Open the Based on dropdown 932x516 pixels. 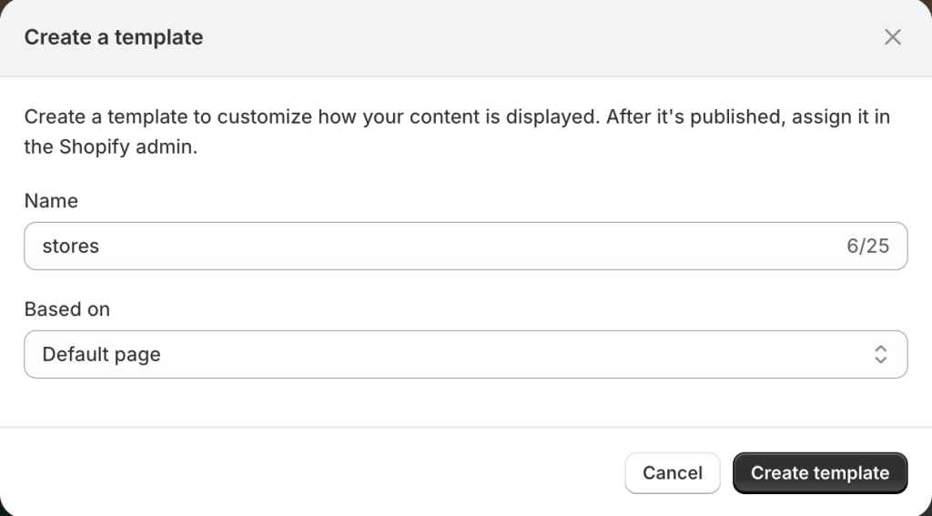[x=465, y=355]
